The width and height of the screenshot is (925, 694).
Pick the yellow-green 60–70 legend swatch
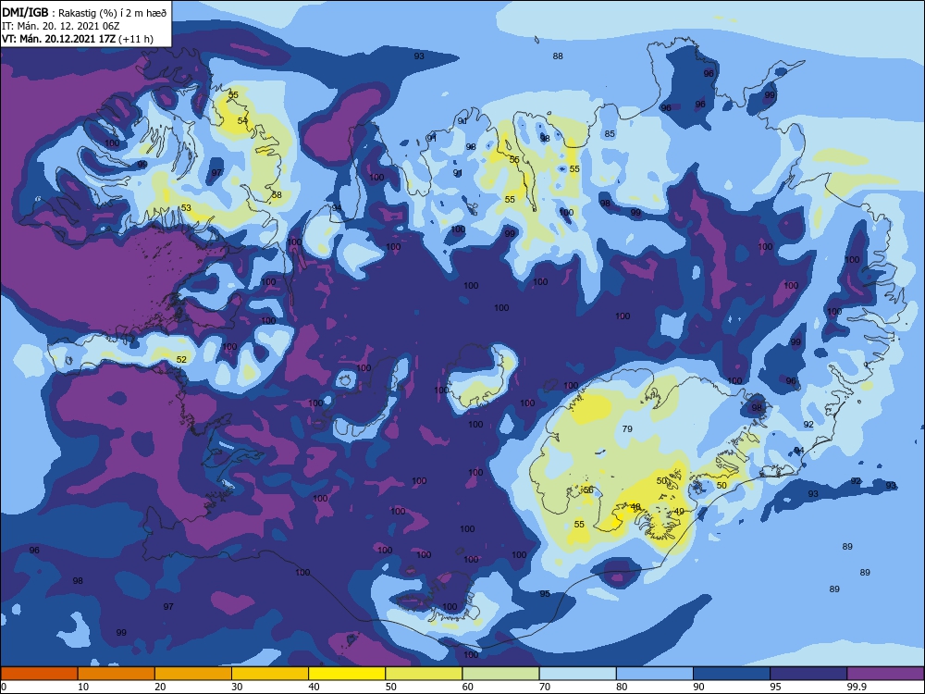click(x=500, y=674)
